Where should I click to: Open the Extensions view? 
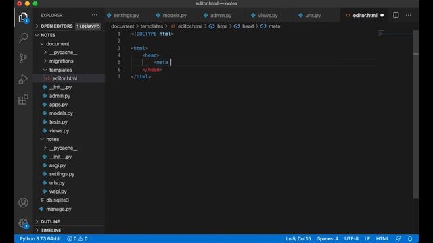(x=23, y=99)
